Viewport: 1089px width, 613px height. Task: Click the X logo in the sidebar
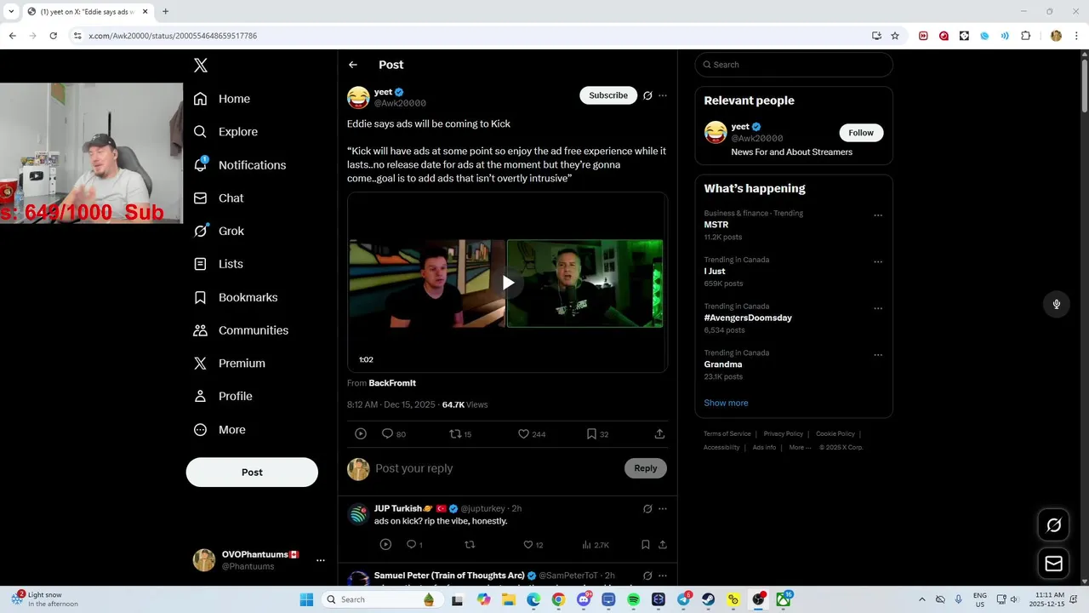coord(201,66)
